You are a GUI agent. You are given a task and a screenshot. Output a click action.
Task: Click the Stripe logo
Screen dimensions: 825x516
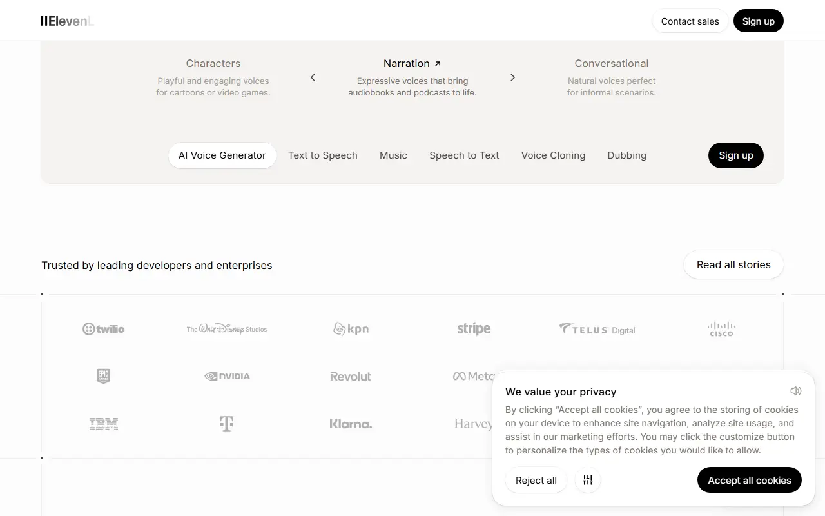(x=474, y=329)
